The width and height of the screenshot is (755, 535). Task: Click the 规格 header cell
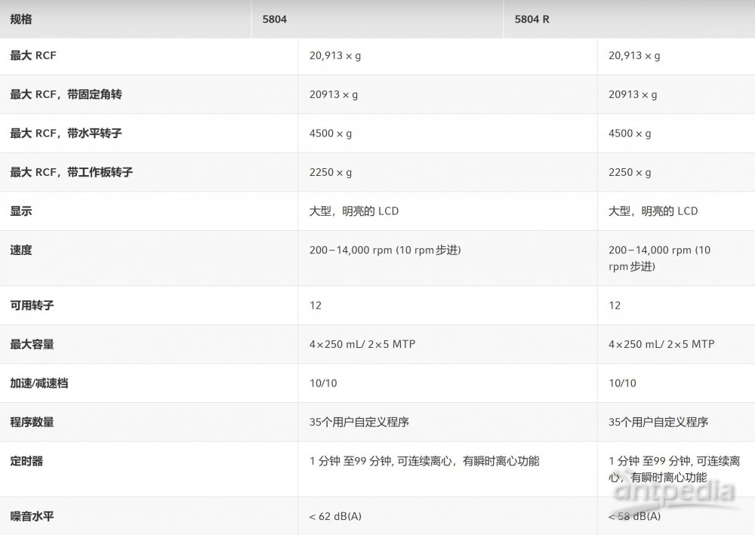(21, 19)
